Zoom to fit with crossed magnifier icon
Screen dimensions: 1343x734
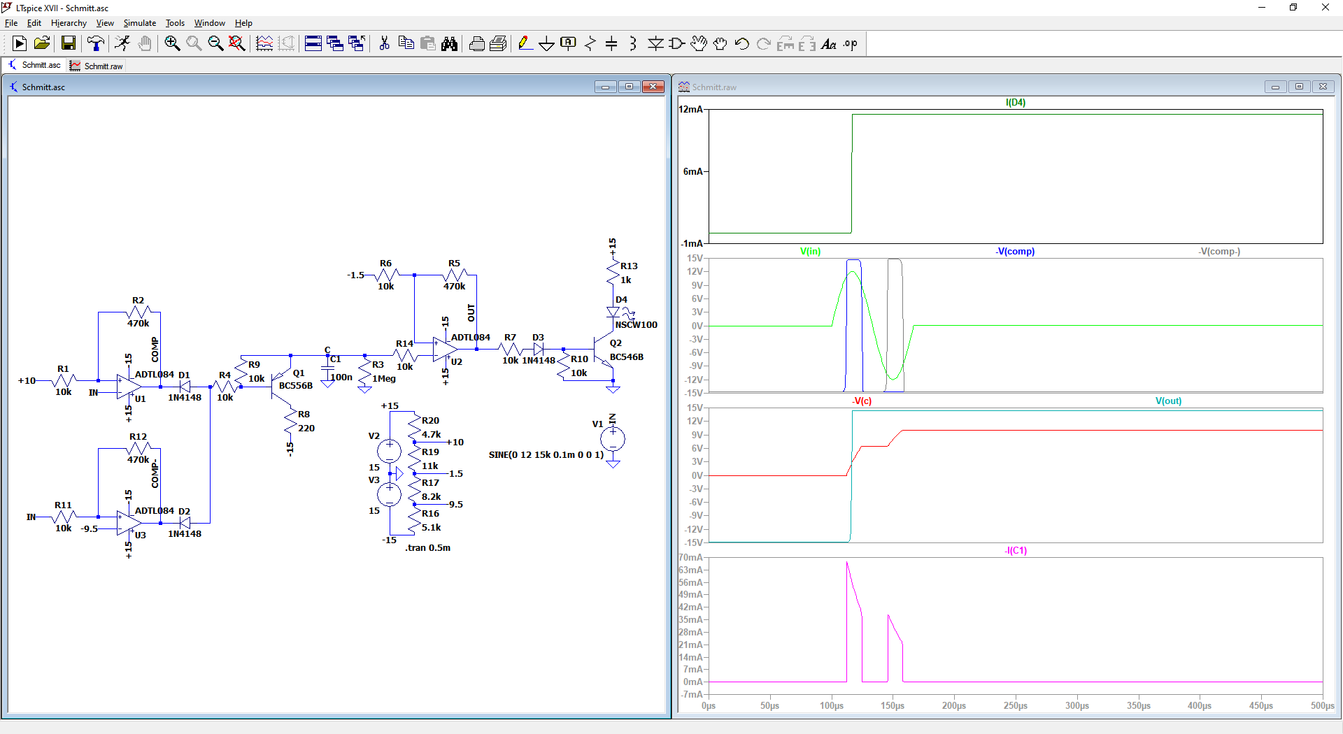[237, 44]
